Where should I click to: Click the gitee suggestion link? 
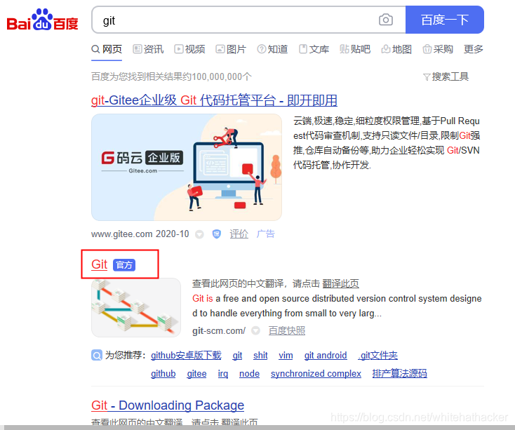196,374
